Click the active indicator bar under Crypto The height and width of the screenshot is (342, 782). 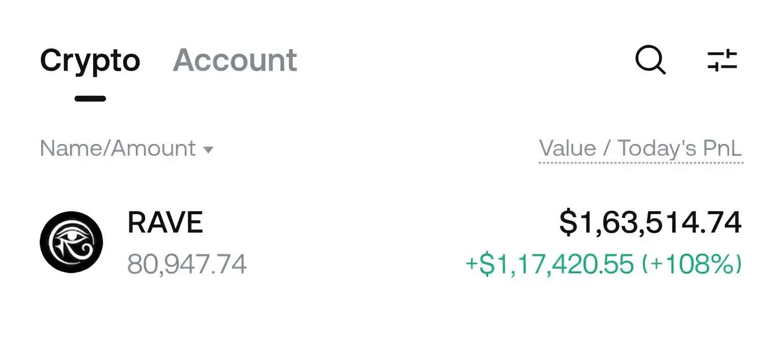point(90,98)
